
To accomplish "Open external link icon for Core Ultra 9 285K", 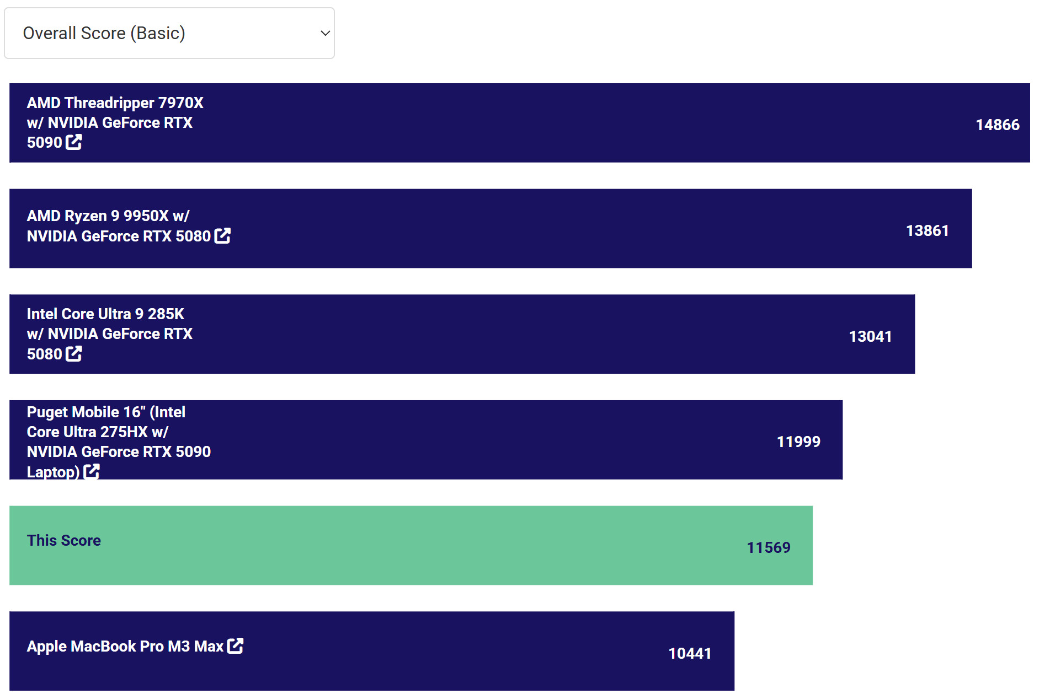I will point(74,354).
